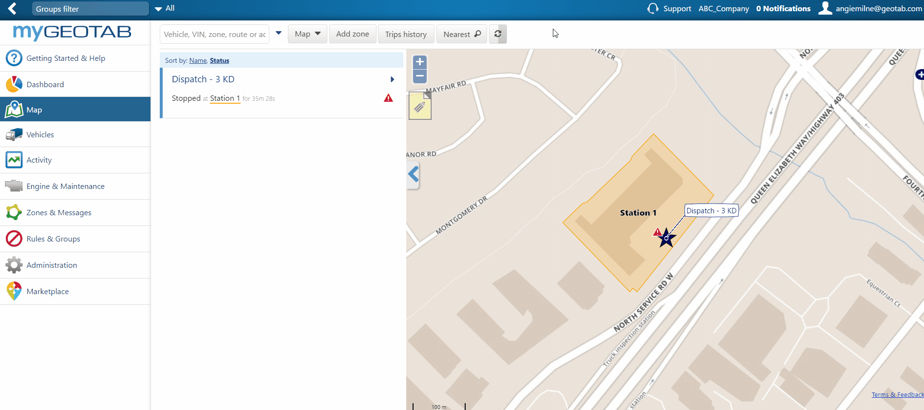Click the vehicle, VIN, zone search box

[214, 34]
